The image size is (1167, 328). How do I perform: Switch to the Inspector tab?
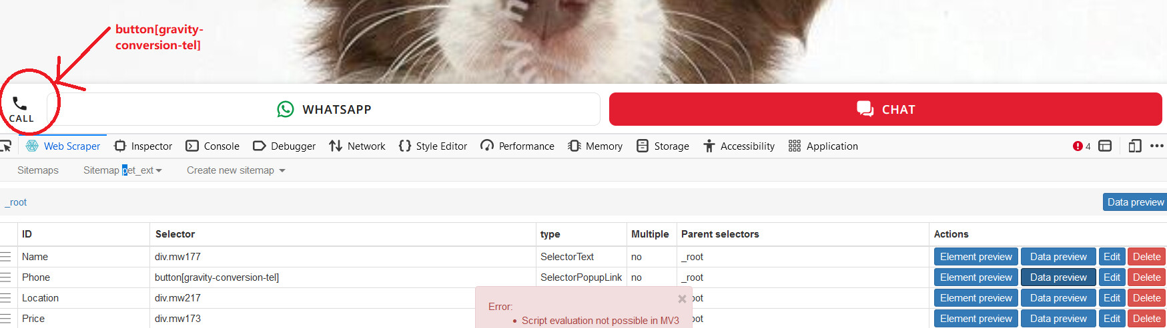tap(143, 146)
